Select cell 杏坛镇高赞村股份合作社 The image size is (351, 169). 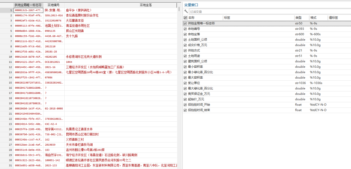pyautogui.click(x=121, y=16)
